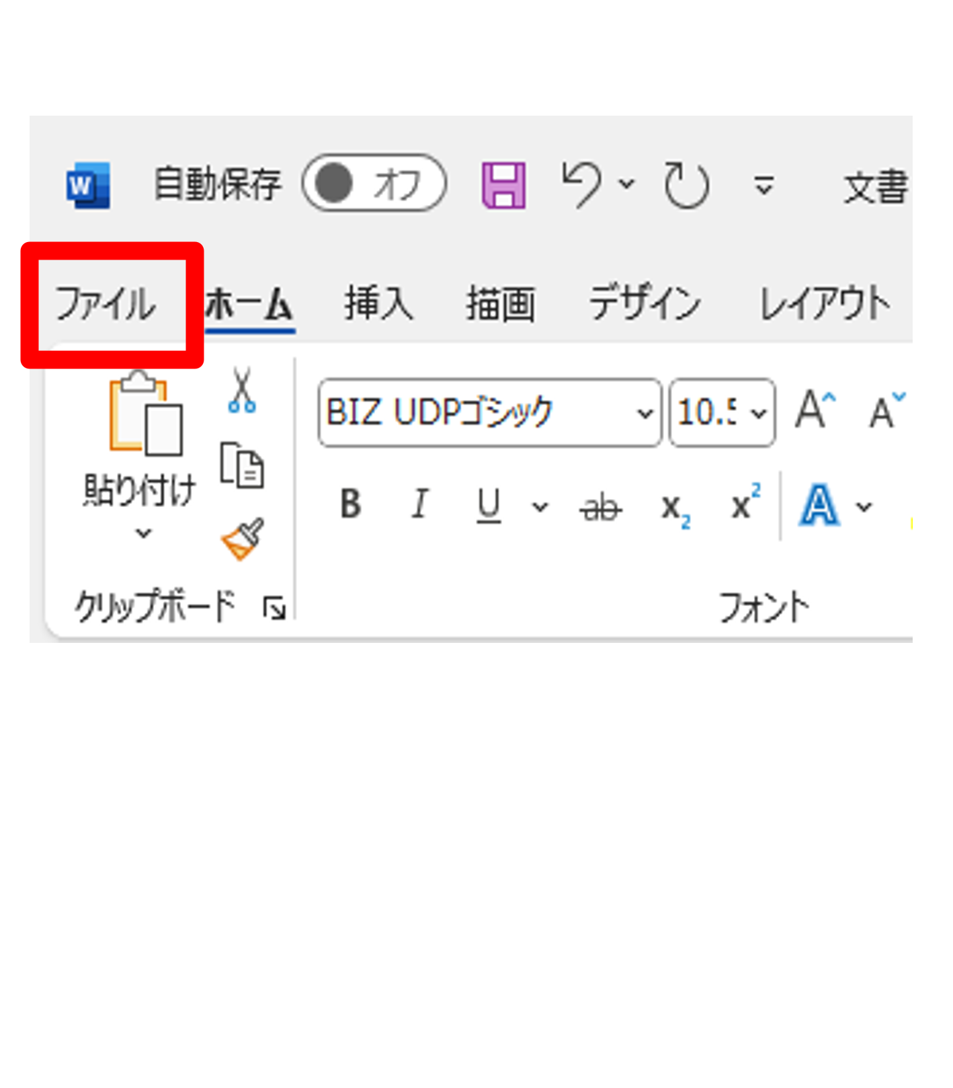Select the Format Painter brush icon
953x1088 pixels.
pos(243,539)
